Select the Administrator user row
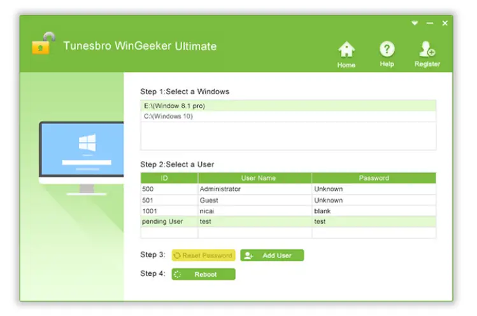Screen dimensions: 477x316 coord(288,189)
